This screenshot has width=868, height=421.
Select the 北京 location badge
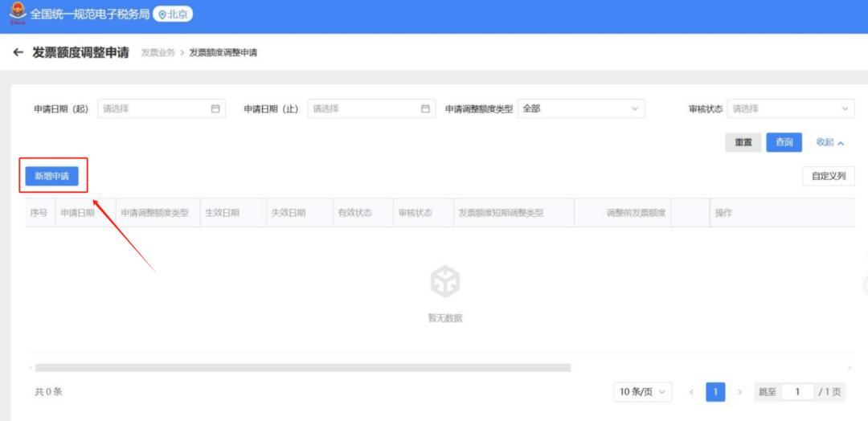click(173, 14)
